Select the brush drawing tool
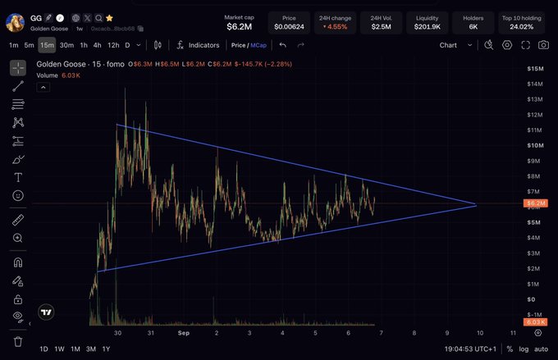Image resolution: width=558 pixels, height=360 pixels. click(x=18, y=159)
